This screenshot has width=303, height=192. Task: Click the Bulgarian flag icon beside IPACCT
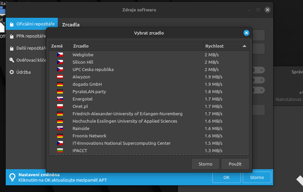click(60, 150)
